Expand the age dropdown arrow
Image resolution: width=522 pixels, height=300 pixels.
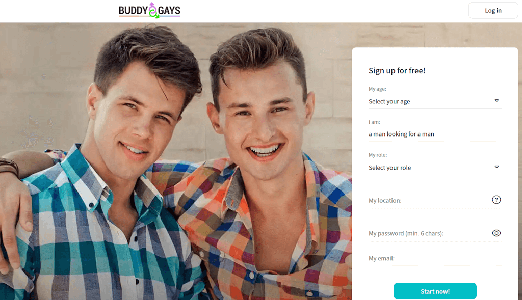[497, 101]
